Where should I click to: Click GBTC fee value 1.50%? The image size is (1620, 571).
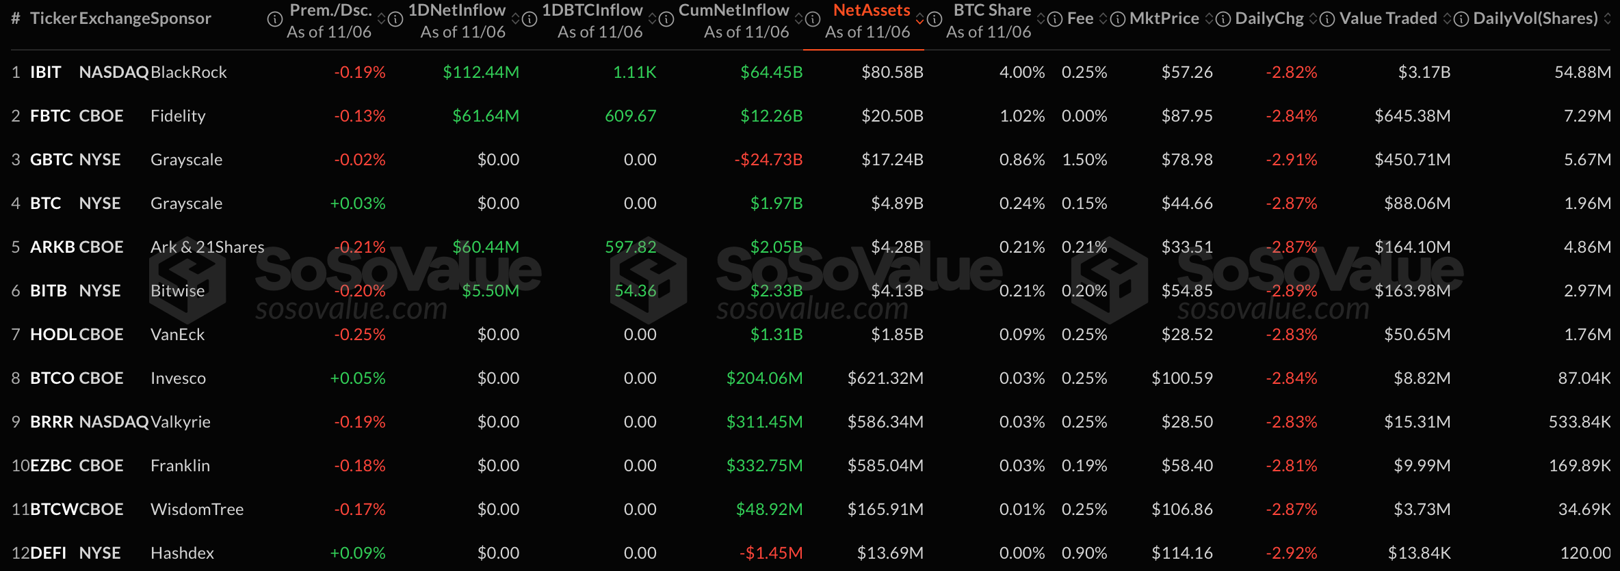(x=1084, y=159)
